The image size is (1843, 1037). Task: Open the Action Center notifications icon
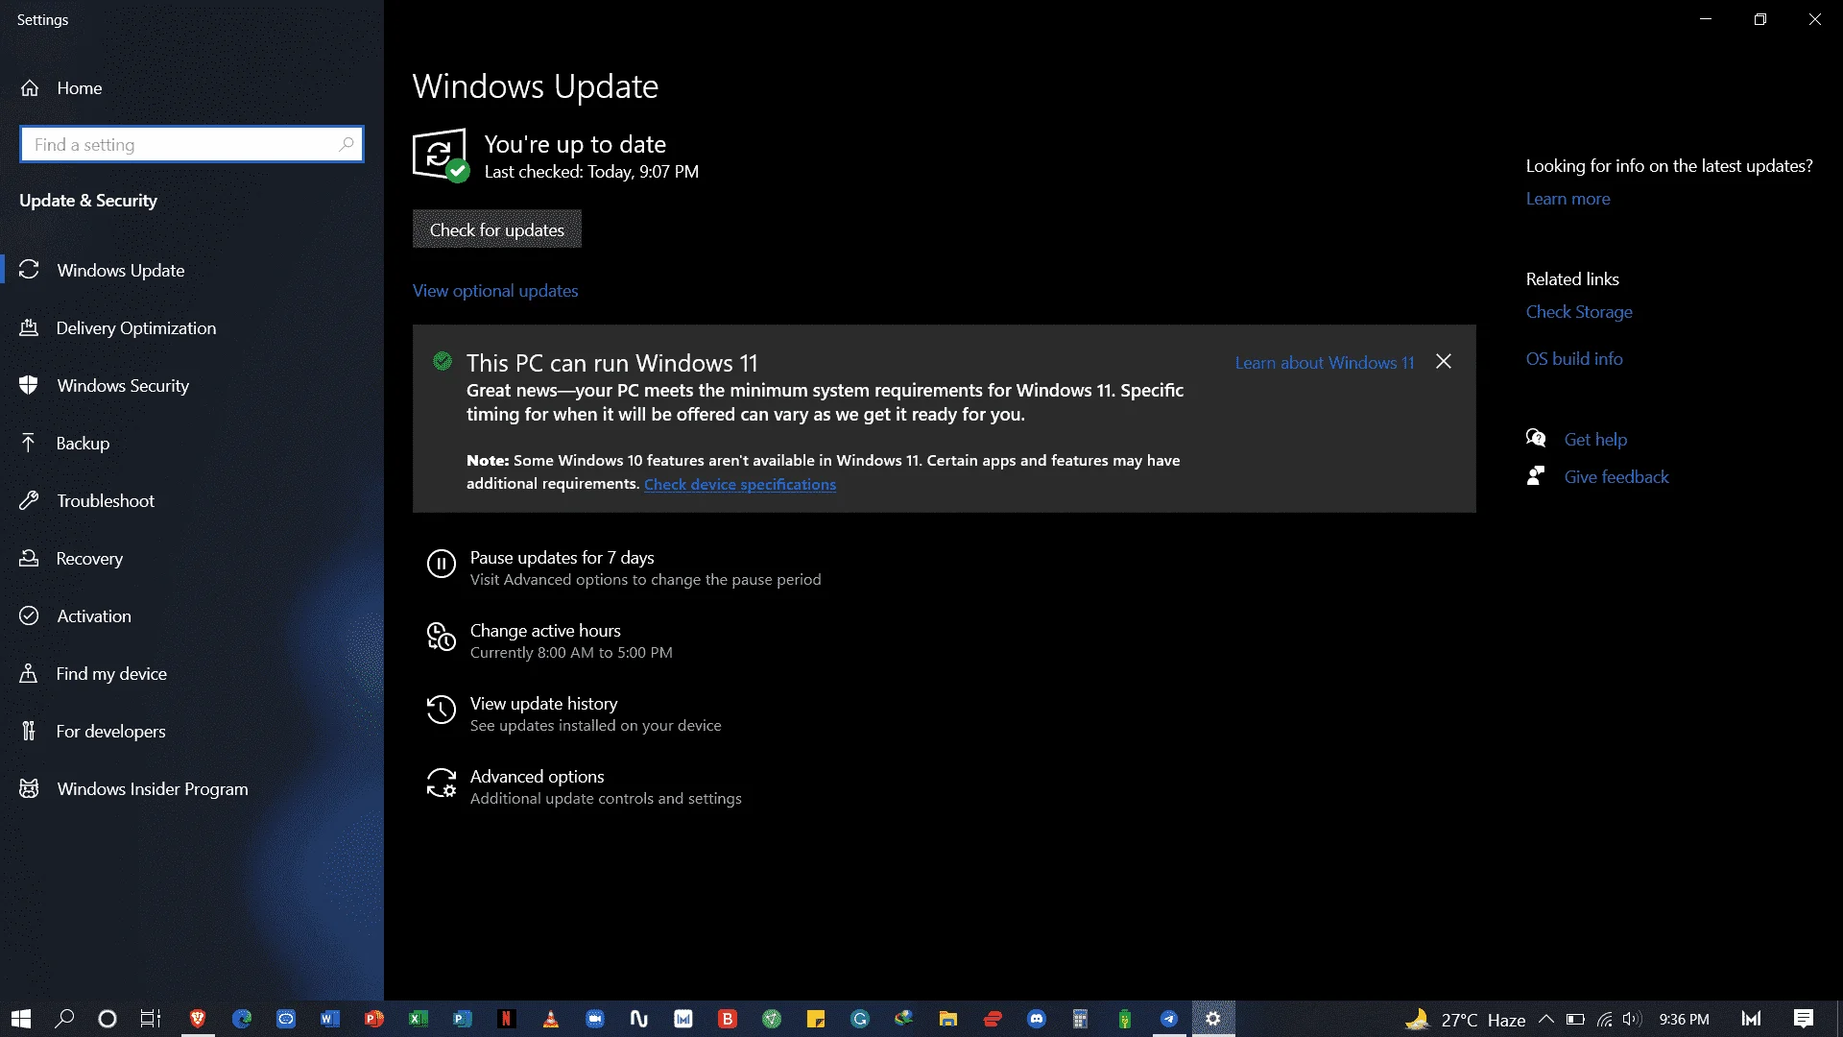click(1803, 1019)
